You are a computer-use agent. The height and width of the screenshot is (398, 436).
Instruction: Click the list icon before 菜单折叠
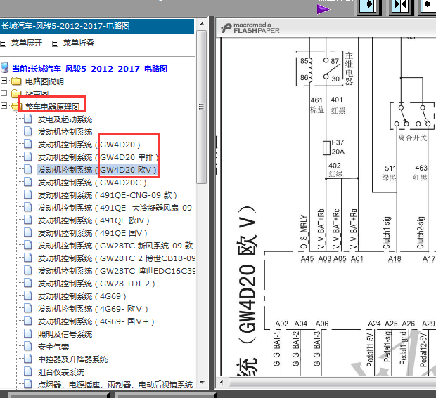coord(56,44)
